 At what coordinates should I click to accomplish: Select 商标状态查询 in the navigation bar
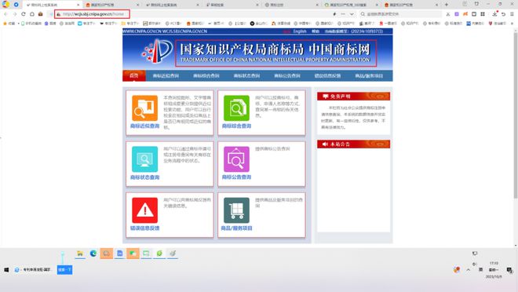pyautogui.click(x=246, y=76)
